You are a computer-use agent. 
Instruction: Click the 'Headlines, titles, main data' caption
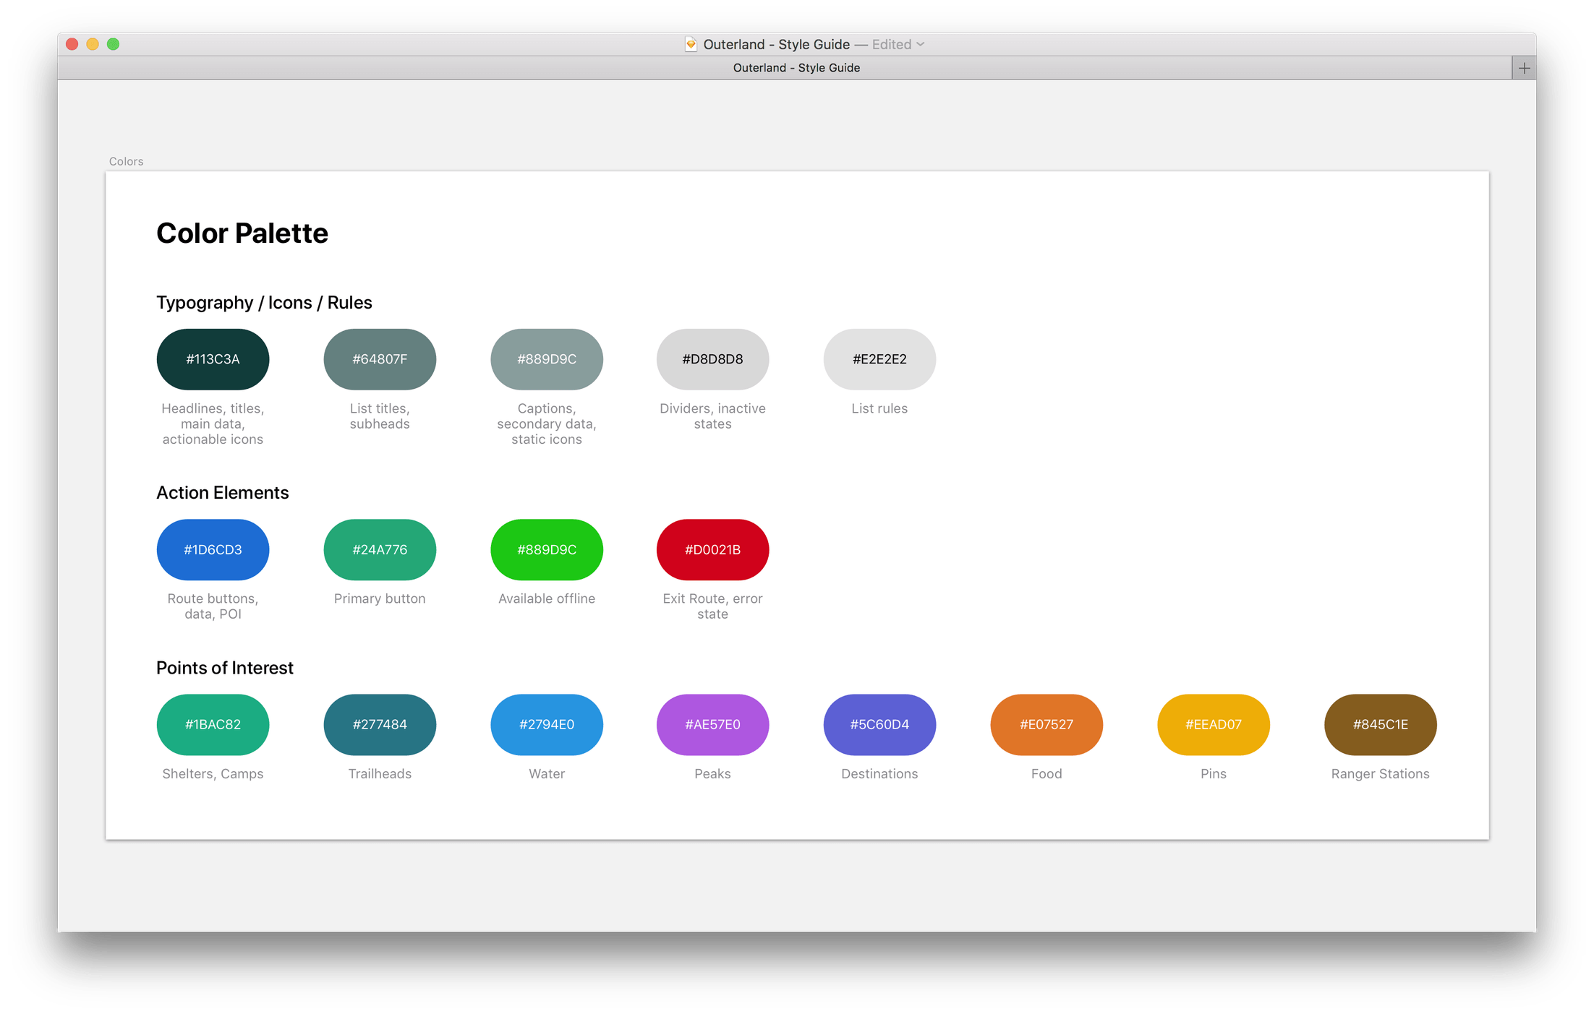(x=213, y=424)
